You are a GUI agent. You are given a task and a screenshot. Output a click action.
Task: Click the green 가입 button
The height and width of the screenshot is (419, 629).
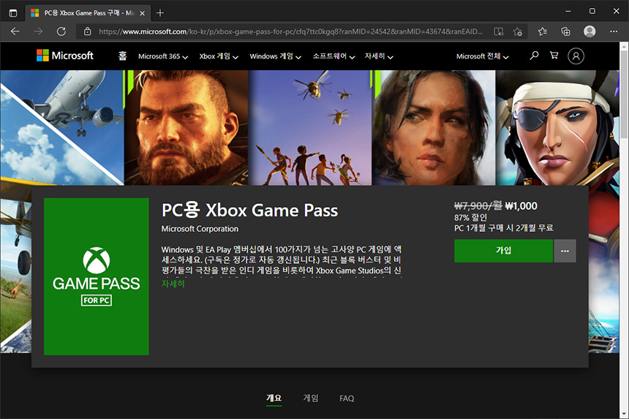click(x=503, y=251)
